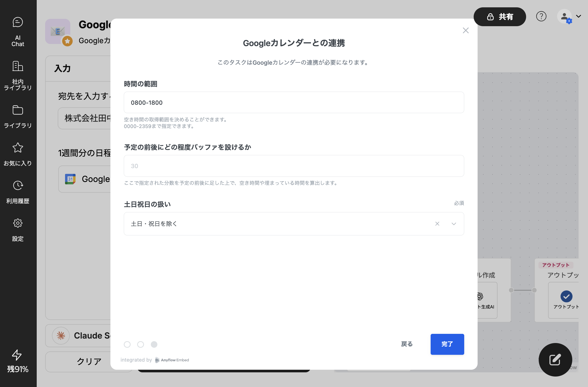
Task: Clear the 土日・祝日を除く selection
Action: click(437, 224)
